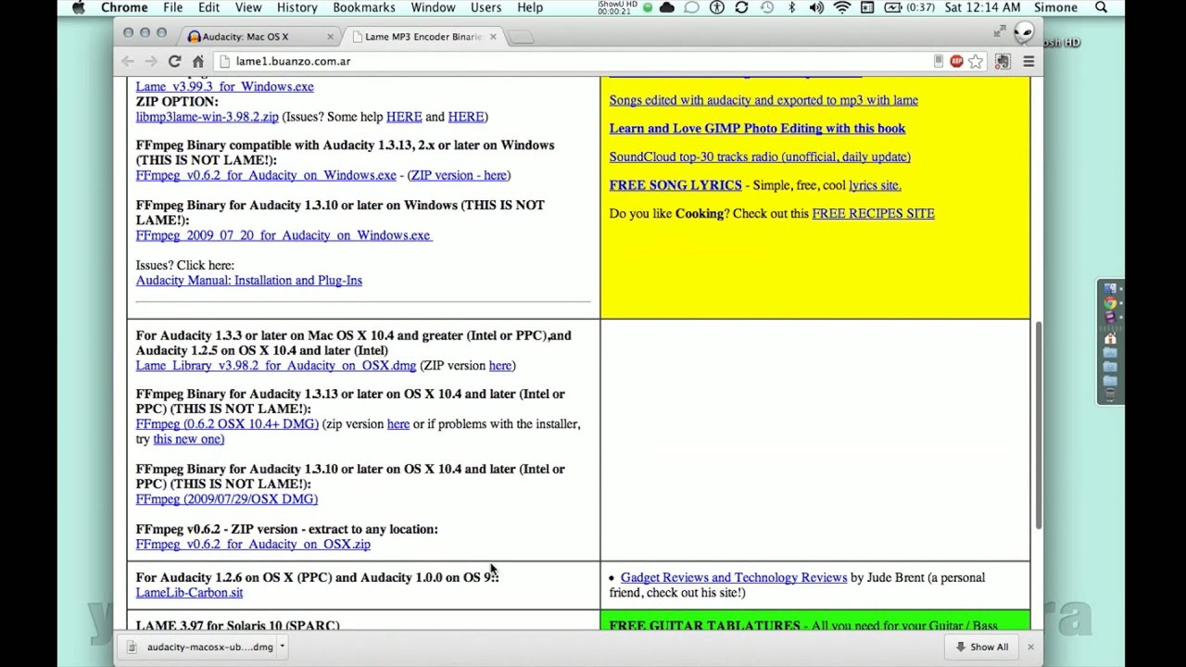Download Lame_Library_v3.98.2_for_Audacity_on_OSX.dmg
The image size is (1186, 667).
click(275, 365)
